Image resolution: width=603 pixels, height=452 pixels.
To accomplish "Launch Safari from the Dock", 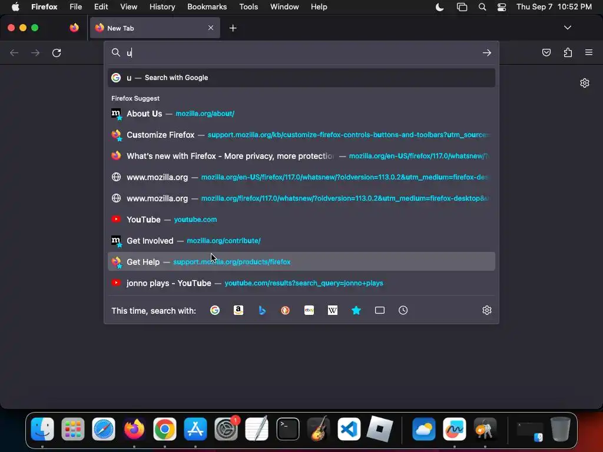I will click(104, 428).
